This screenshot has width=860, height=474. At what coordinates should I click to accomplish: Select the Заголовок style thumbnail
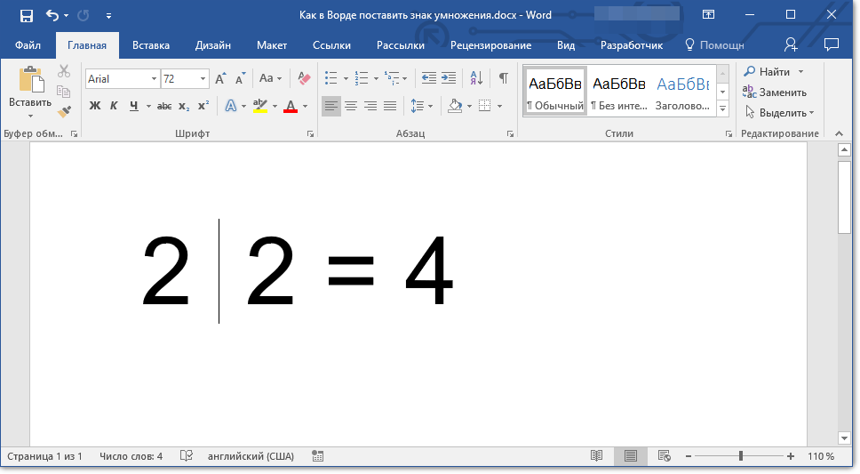point(682,91)
